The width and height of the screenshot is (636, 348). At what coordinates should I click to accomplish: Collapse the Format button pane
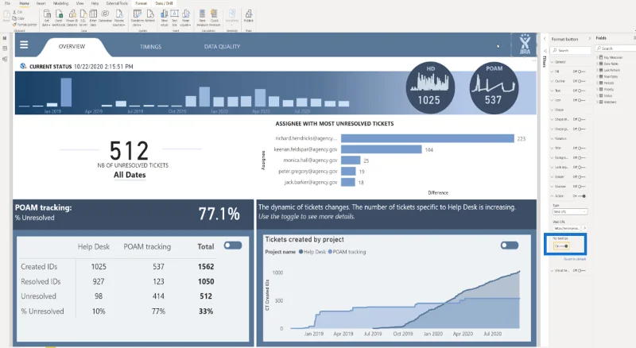click(x=590, y=39)
